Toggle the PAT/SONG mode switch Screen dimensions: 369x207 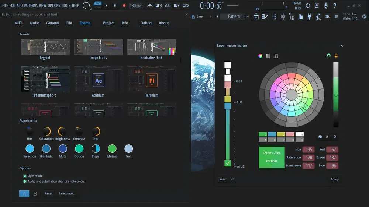[x=98, y=5]
